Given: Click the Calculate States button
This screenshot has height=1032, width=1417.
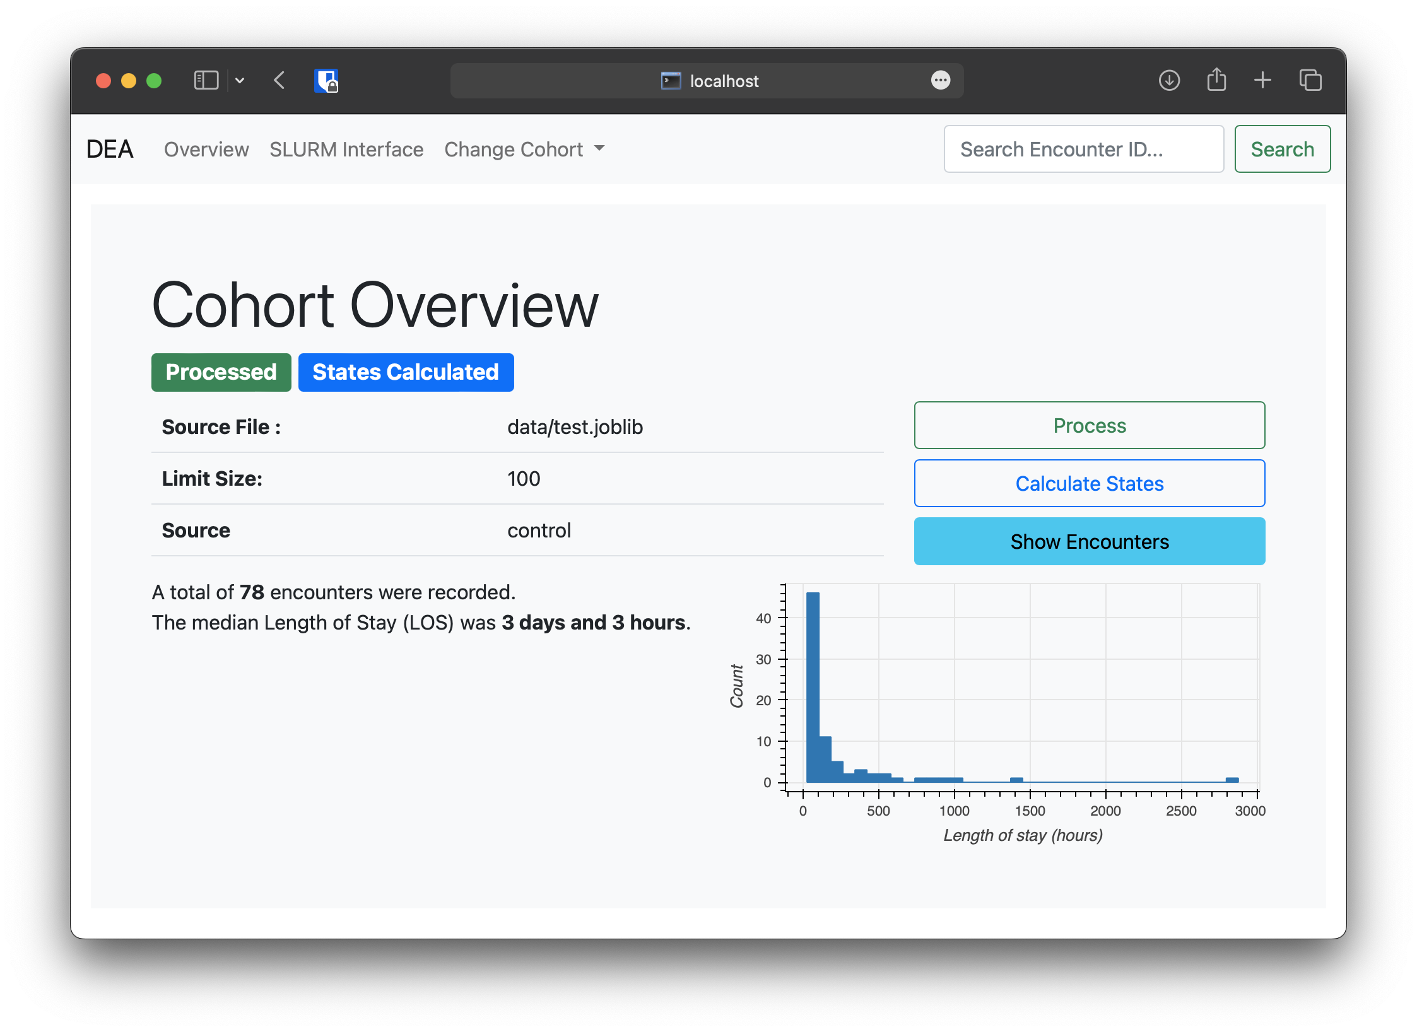Looking at the screenshot, I should pyautogui.click(x=1089, y=484).
